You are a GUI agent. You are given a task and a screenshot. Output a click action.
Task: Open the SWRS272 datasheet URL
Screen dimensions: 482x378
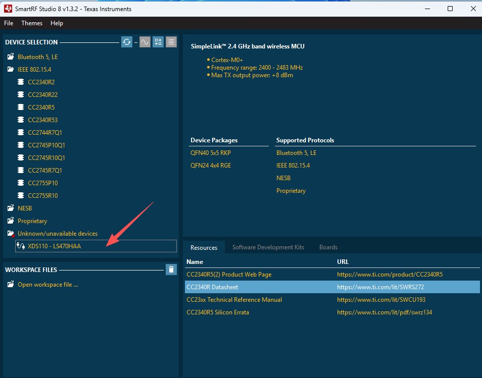click(380, 287)
